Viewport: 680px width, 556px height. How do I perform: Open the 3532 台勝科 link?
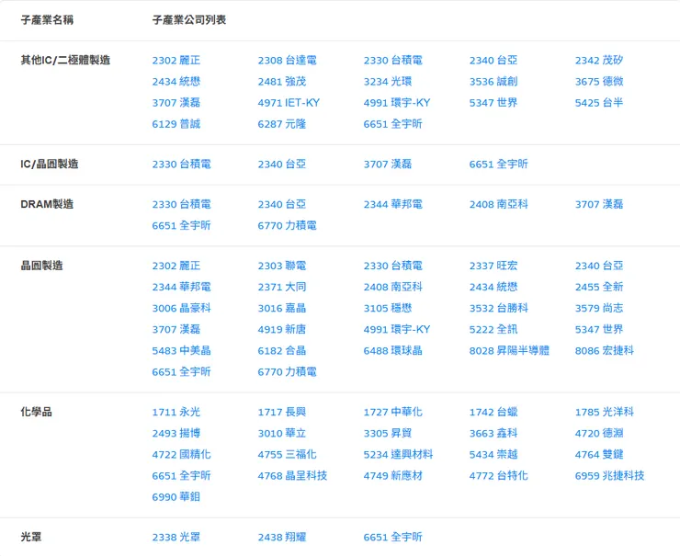(x=499, y=309)
